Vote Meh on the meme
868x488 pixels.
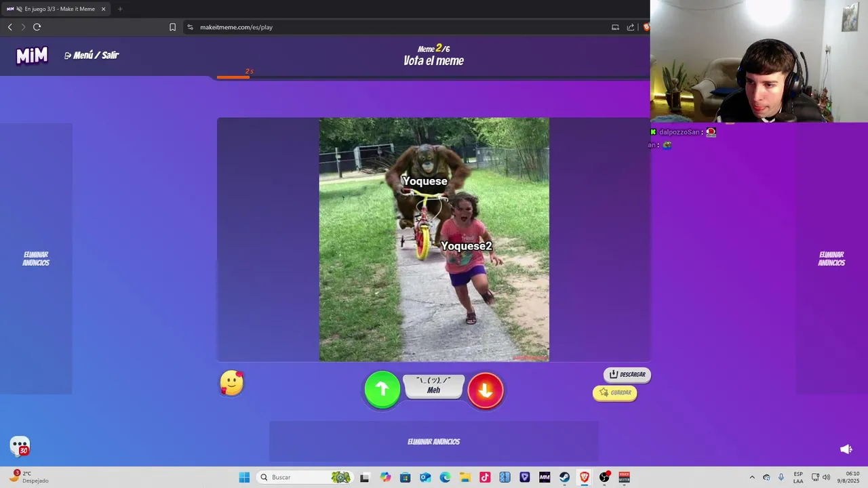(x=434, y=386)
